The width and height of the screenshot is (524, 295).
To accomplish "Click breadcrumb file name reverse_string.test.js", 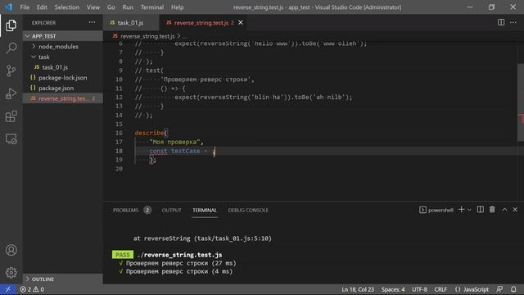I will 147,36.
